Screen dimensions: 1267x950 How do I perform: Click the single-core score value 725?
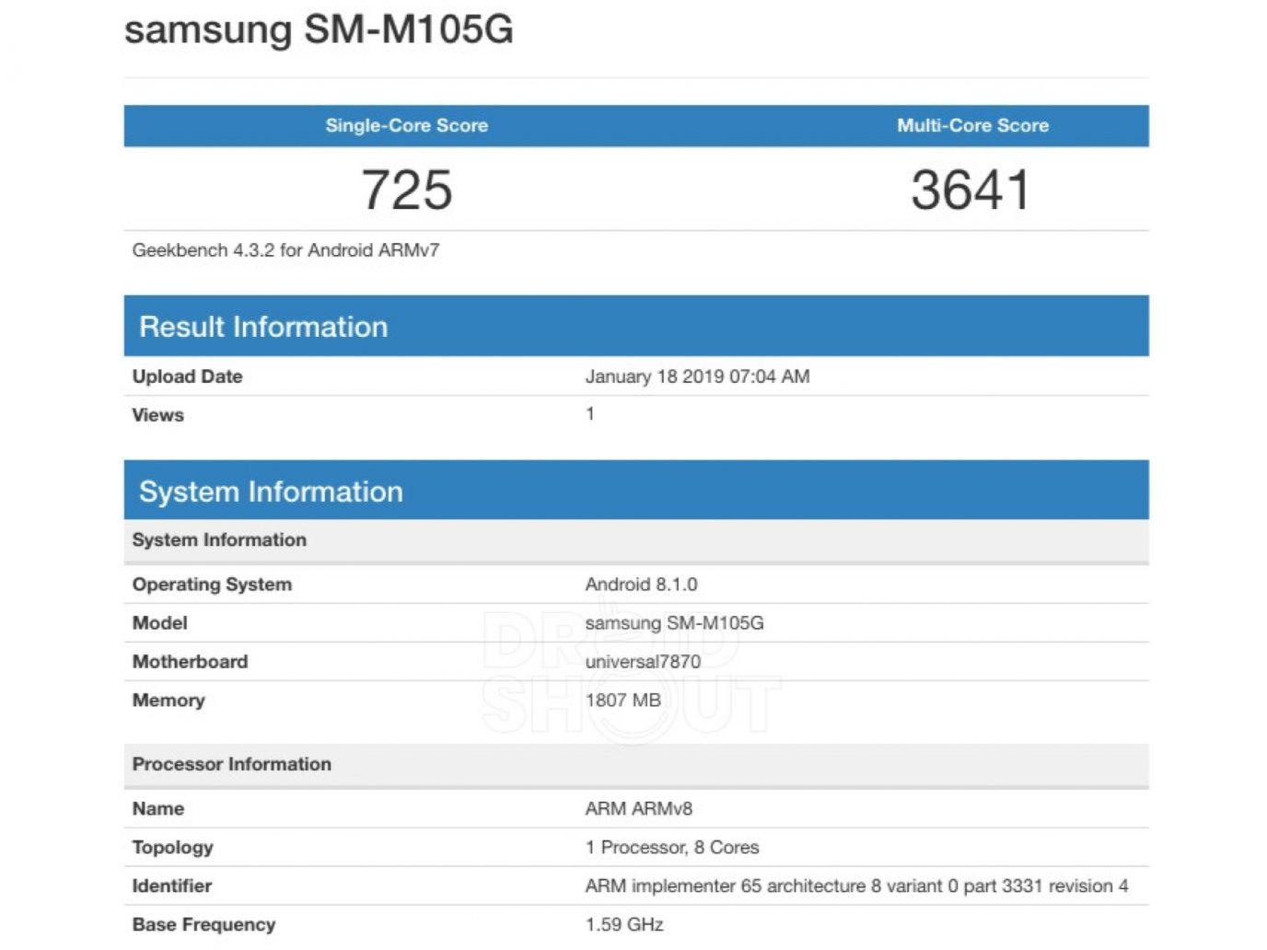click(406, 190)
